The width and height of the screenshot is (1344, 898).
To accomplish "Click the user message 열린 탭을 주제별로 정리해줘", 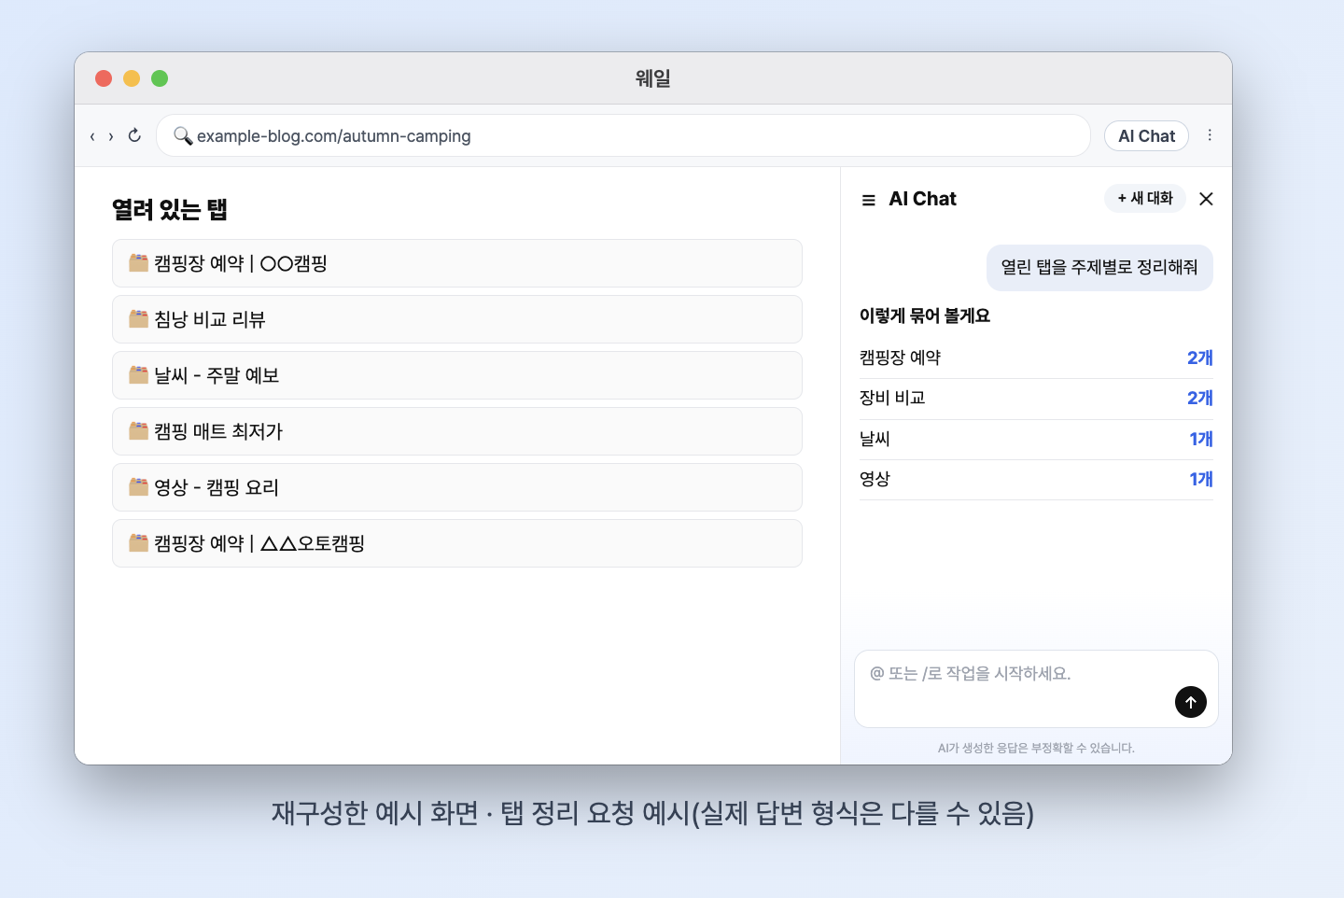I will [x=1099, y=268].
